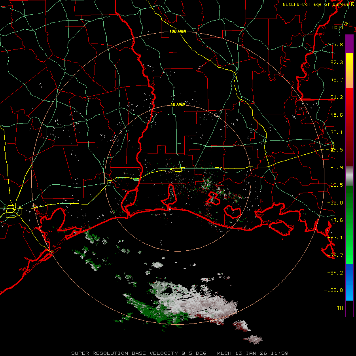Click the -32.0 velocity scale value
356x356 pixels.
(x=335, y=203)
